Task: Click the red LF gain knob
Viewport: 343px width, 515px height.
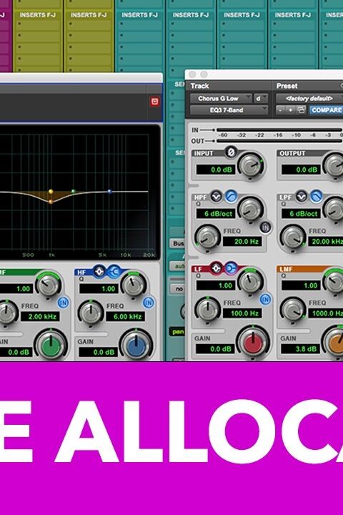Action: [253, 342]
